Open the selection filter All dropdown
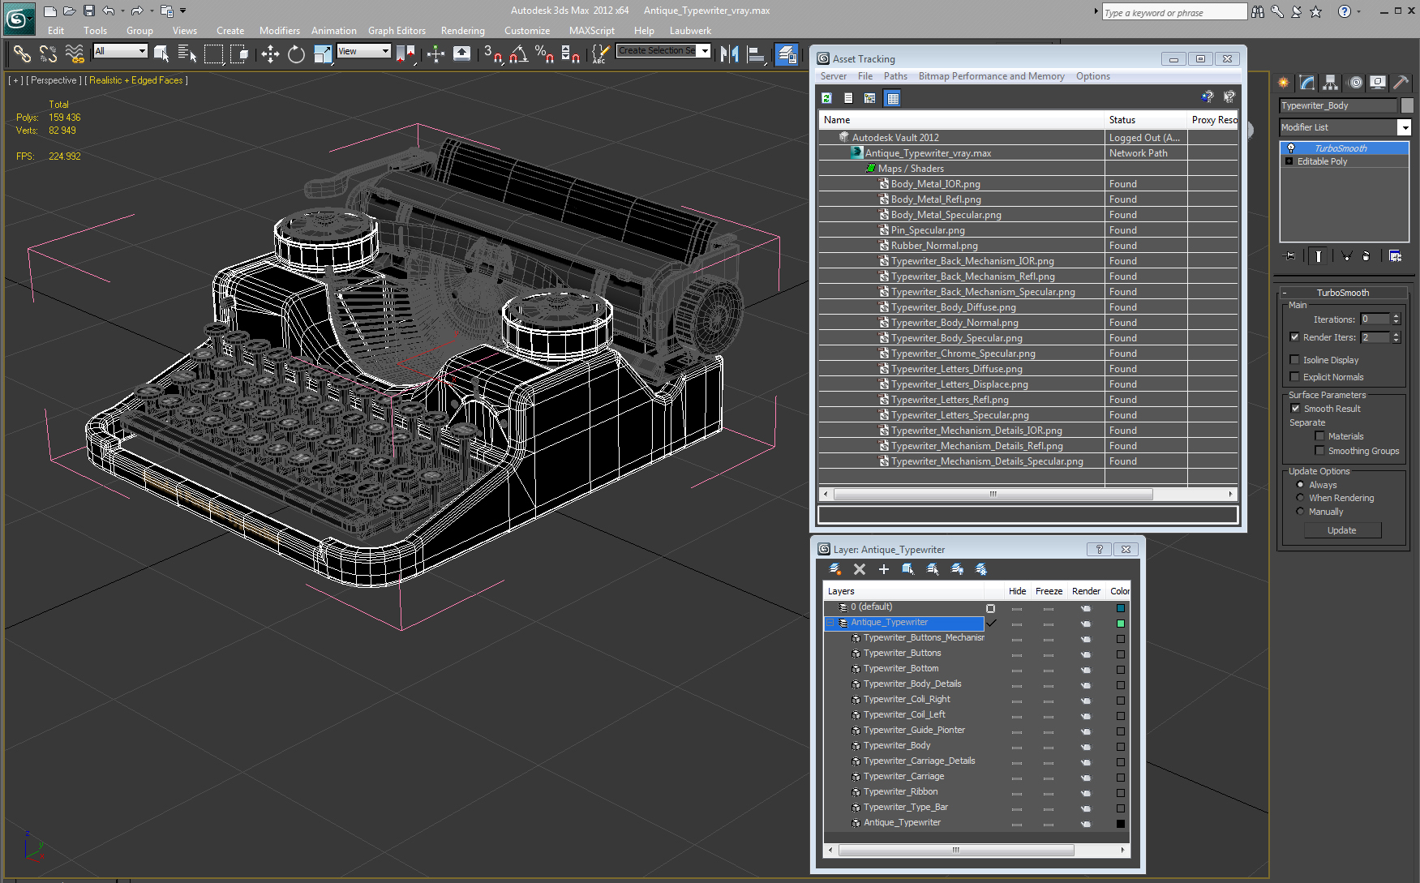 (x=120, y=51)
